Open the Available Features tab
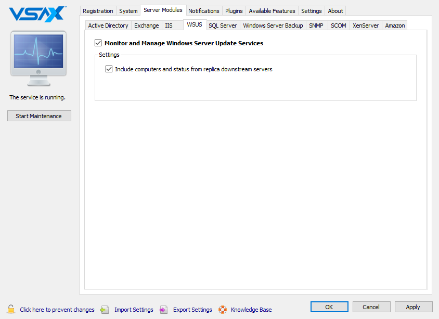The width and height of the screenshot is (439, 319). [272, 11]
